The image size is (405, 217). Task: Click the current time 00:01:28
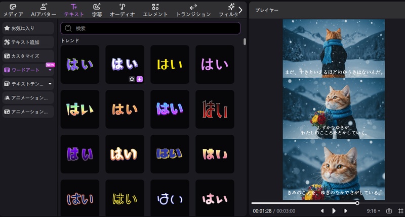click(262, 211)
